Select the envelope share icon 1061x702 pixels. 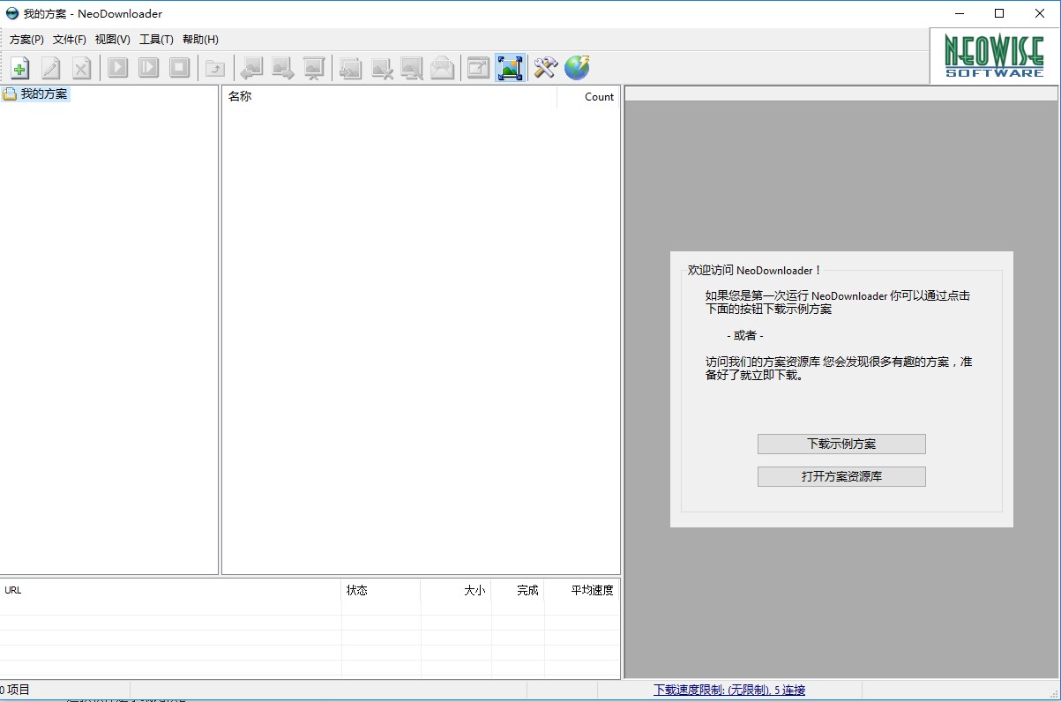point(443,67)
